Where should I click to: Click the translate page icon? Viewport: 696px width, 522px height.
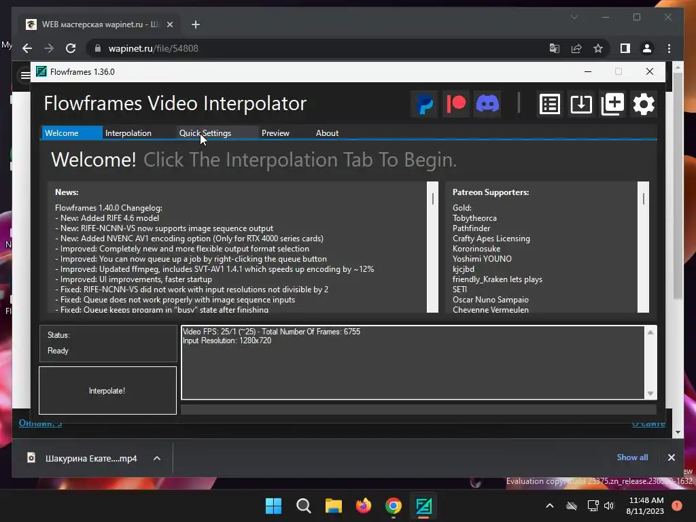[555, 48]
